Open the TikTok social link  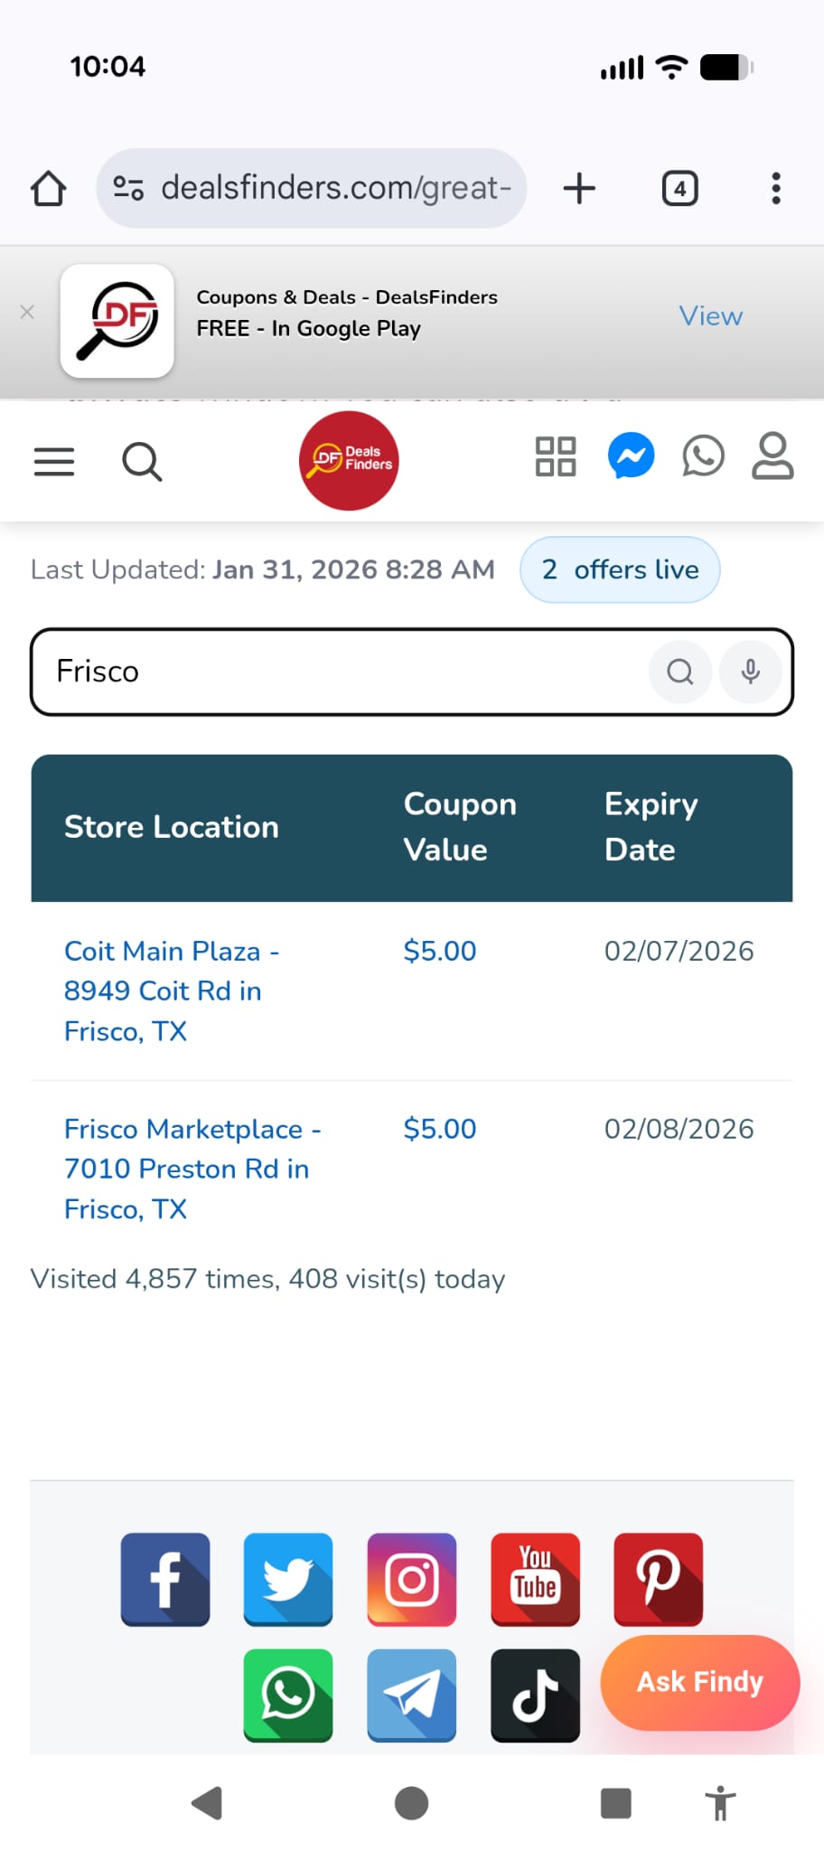click(x=535, y=1695)
